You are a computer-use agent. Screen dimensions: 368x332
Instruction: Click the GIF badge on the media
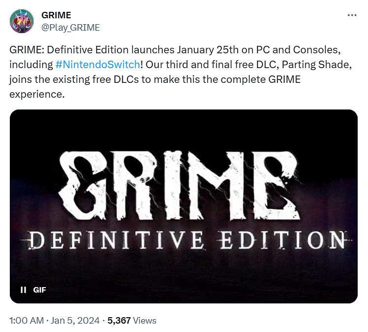pyautogui.click(x=39, y=290)
